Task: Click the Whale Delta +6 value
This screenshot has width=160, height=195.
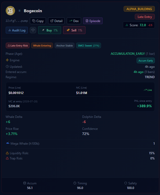Action: (8, 122)
